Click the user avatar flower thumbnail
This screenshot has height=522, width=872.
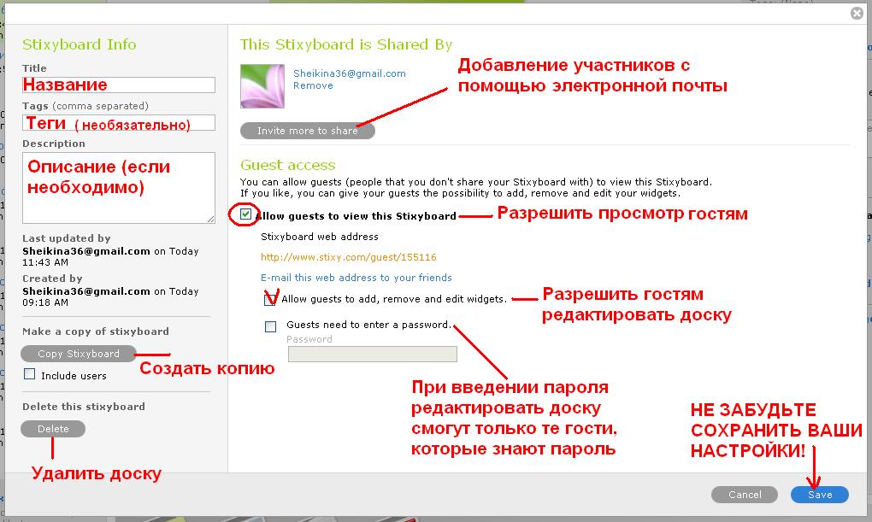[262, 86]
